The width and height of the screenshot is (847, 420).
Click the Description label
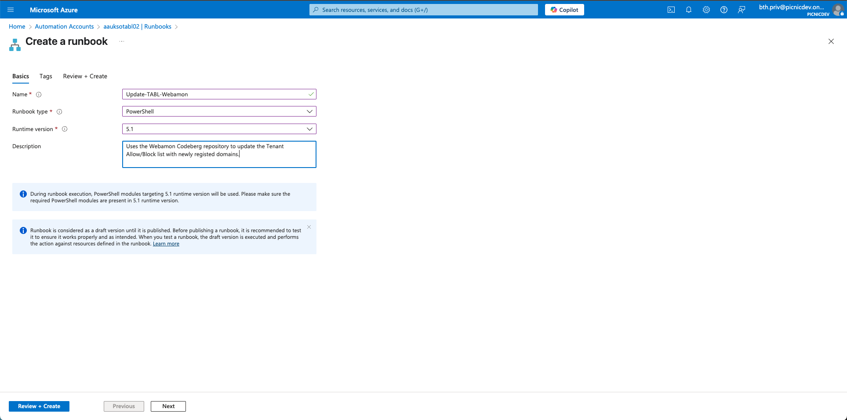27,146
